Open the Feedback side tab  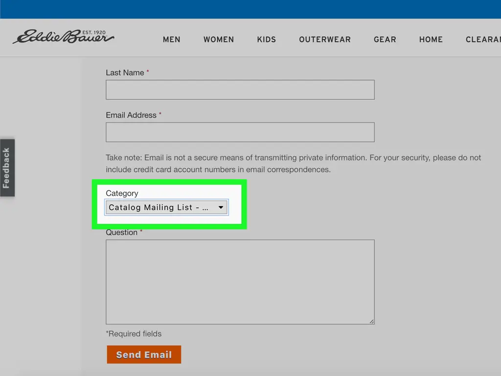click(x=7, y=168)
